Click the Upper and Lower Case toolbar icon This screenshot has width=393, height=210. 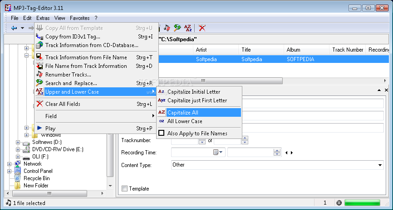[188, 28]
